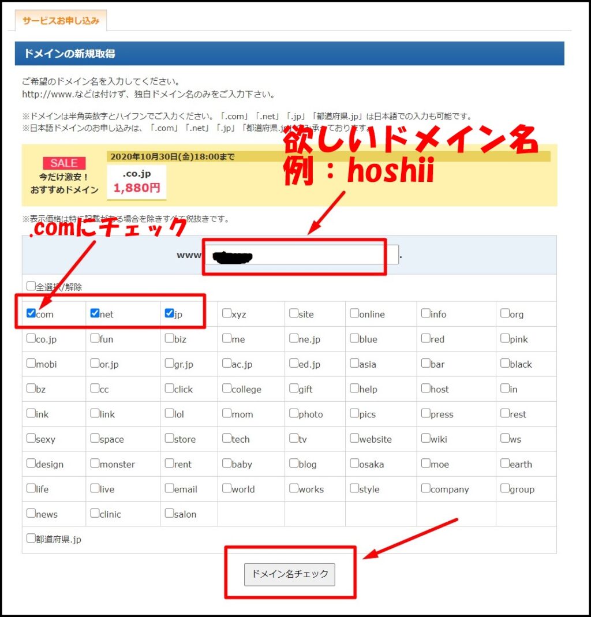Toggle the 全選択/解除 checkbox
591x617 pixels.
31,286
